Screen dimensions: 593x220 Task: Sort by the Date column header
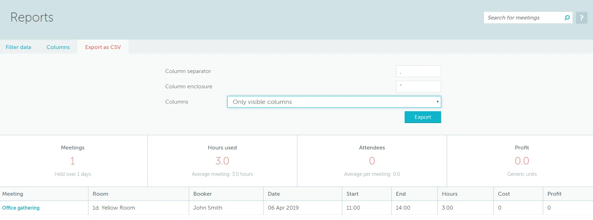pos(274,194)
